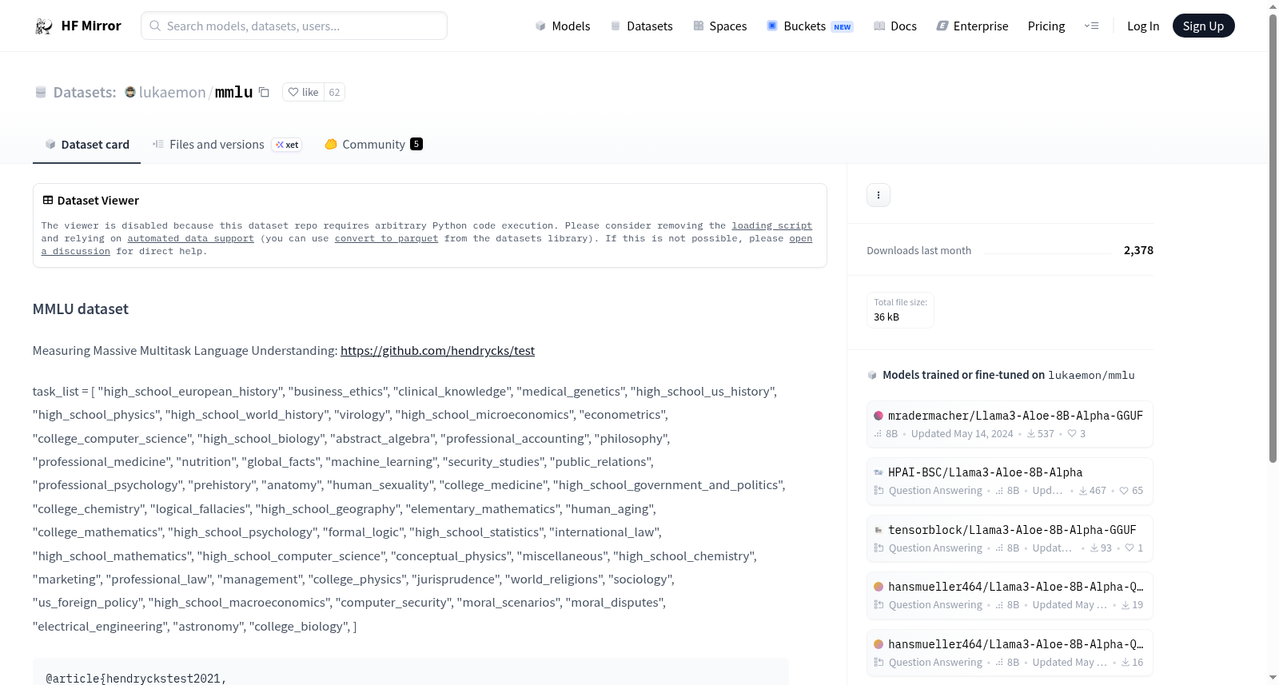Click the models cube icon beside 'Models trained'
Image resolution: width=1279 pixels, height=685 pixels.
[x=872, y=375]
